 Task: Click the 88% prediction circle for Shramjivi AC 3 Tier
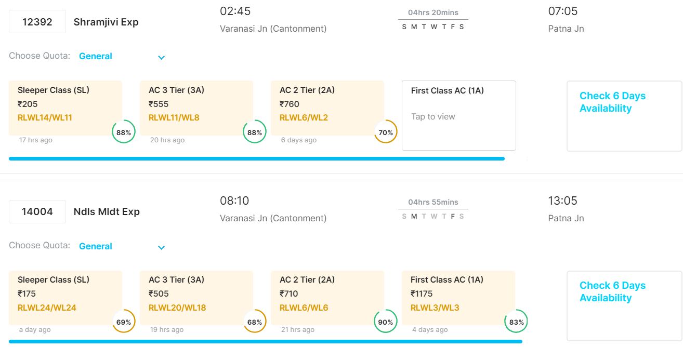pos(255,132)
